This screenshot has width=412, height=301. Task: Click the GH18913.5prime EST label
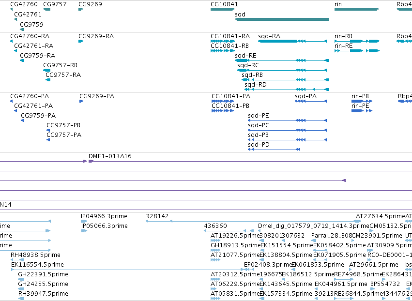[x=235, y=245]
